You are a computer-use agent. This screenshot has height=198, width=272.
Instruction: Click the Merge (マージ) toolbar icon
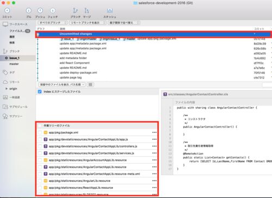pos(86,11)
